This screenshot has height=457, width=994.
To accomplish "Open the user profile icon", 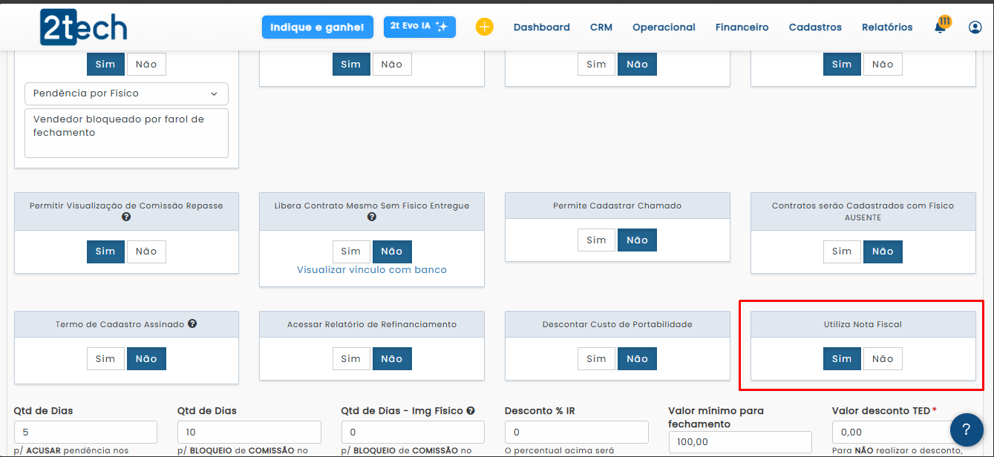I will pyautogui.click(x=975, y=27).
